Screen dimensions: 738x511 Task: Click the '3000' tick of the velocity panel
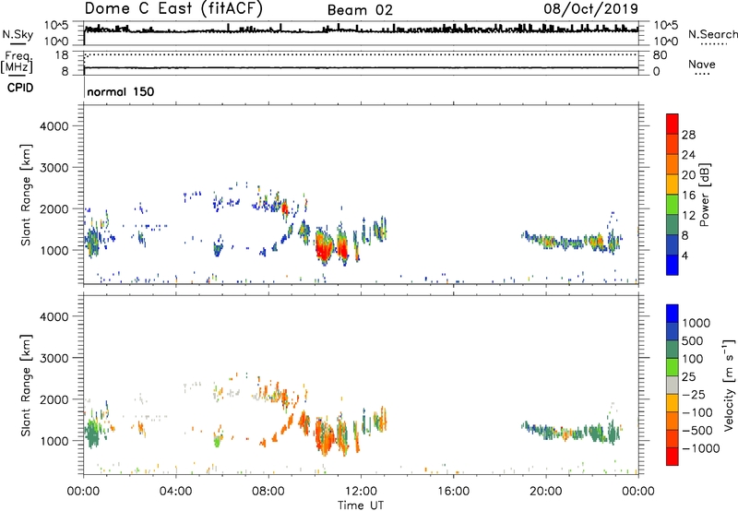pos(54,358)
